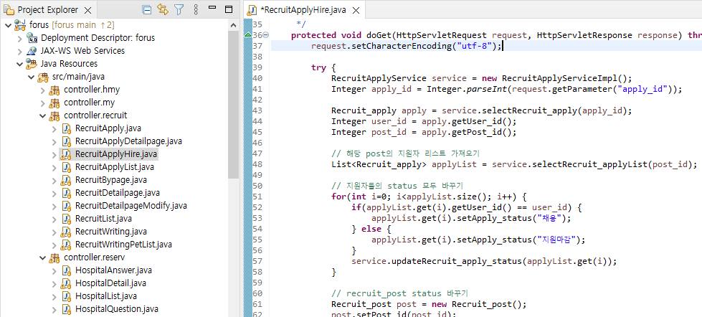Click 'selectRecruit_applyList' on line 48
Viewport: 702px width, 317px height.
[x=591, y=164]
